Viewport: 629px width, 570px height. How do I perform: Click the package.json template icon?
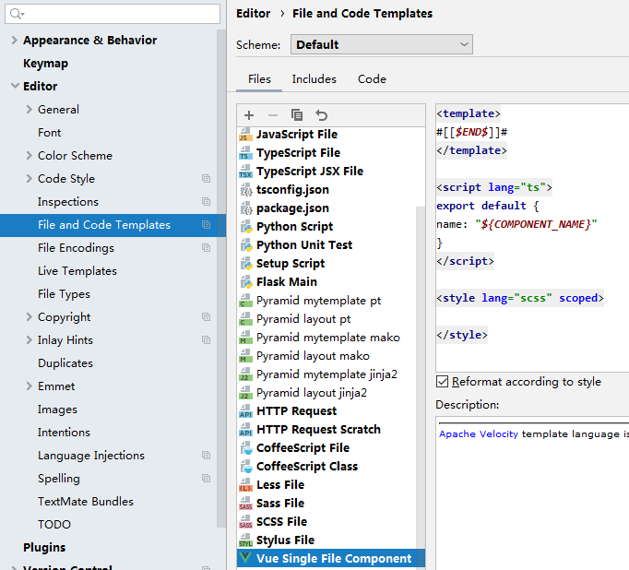tap(246, 208)
